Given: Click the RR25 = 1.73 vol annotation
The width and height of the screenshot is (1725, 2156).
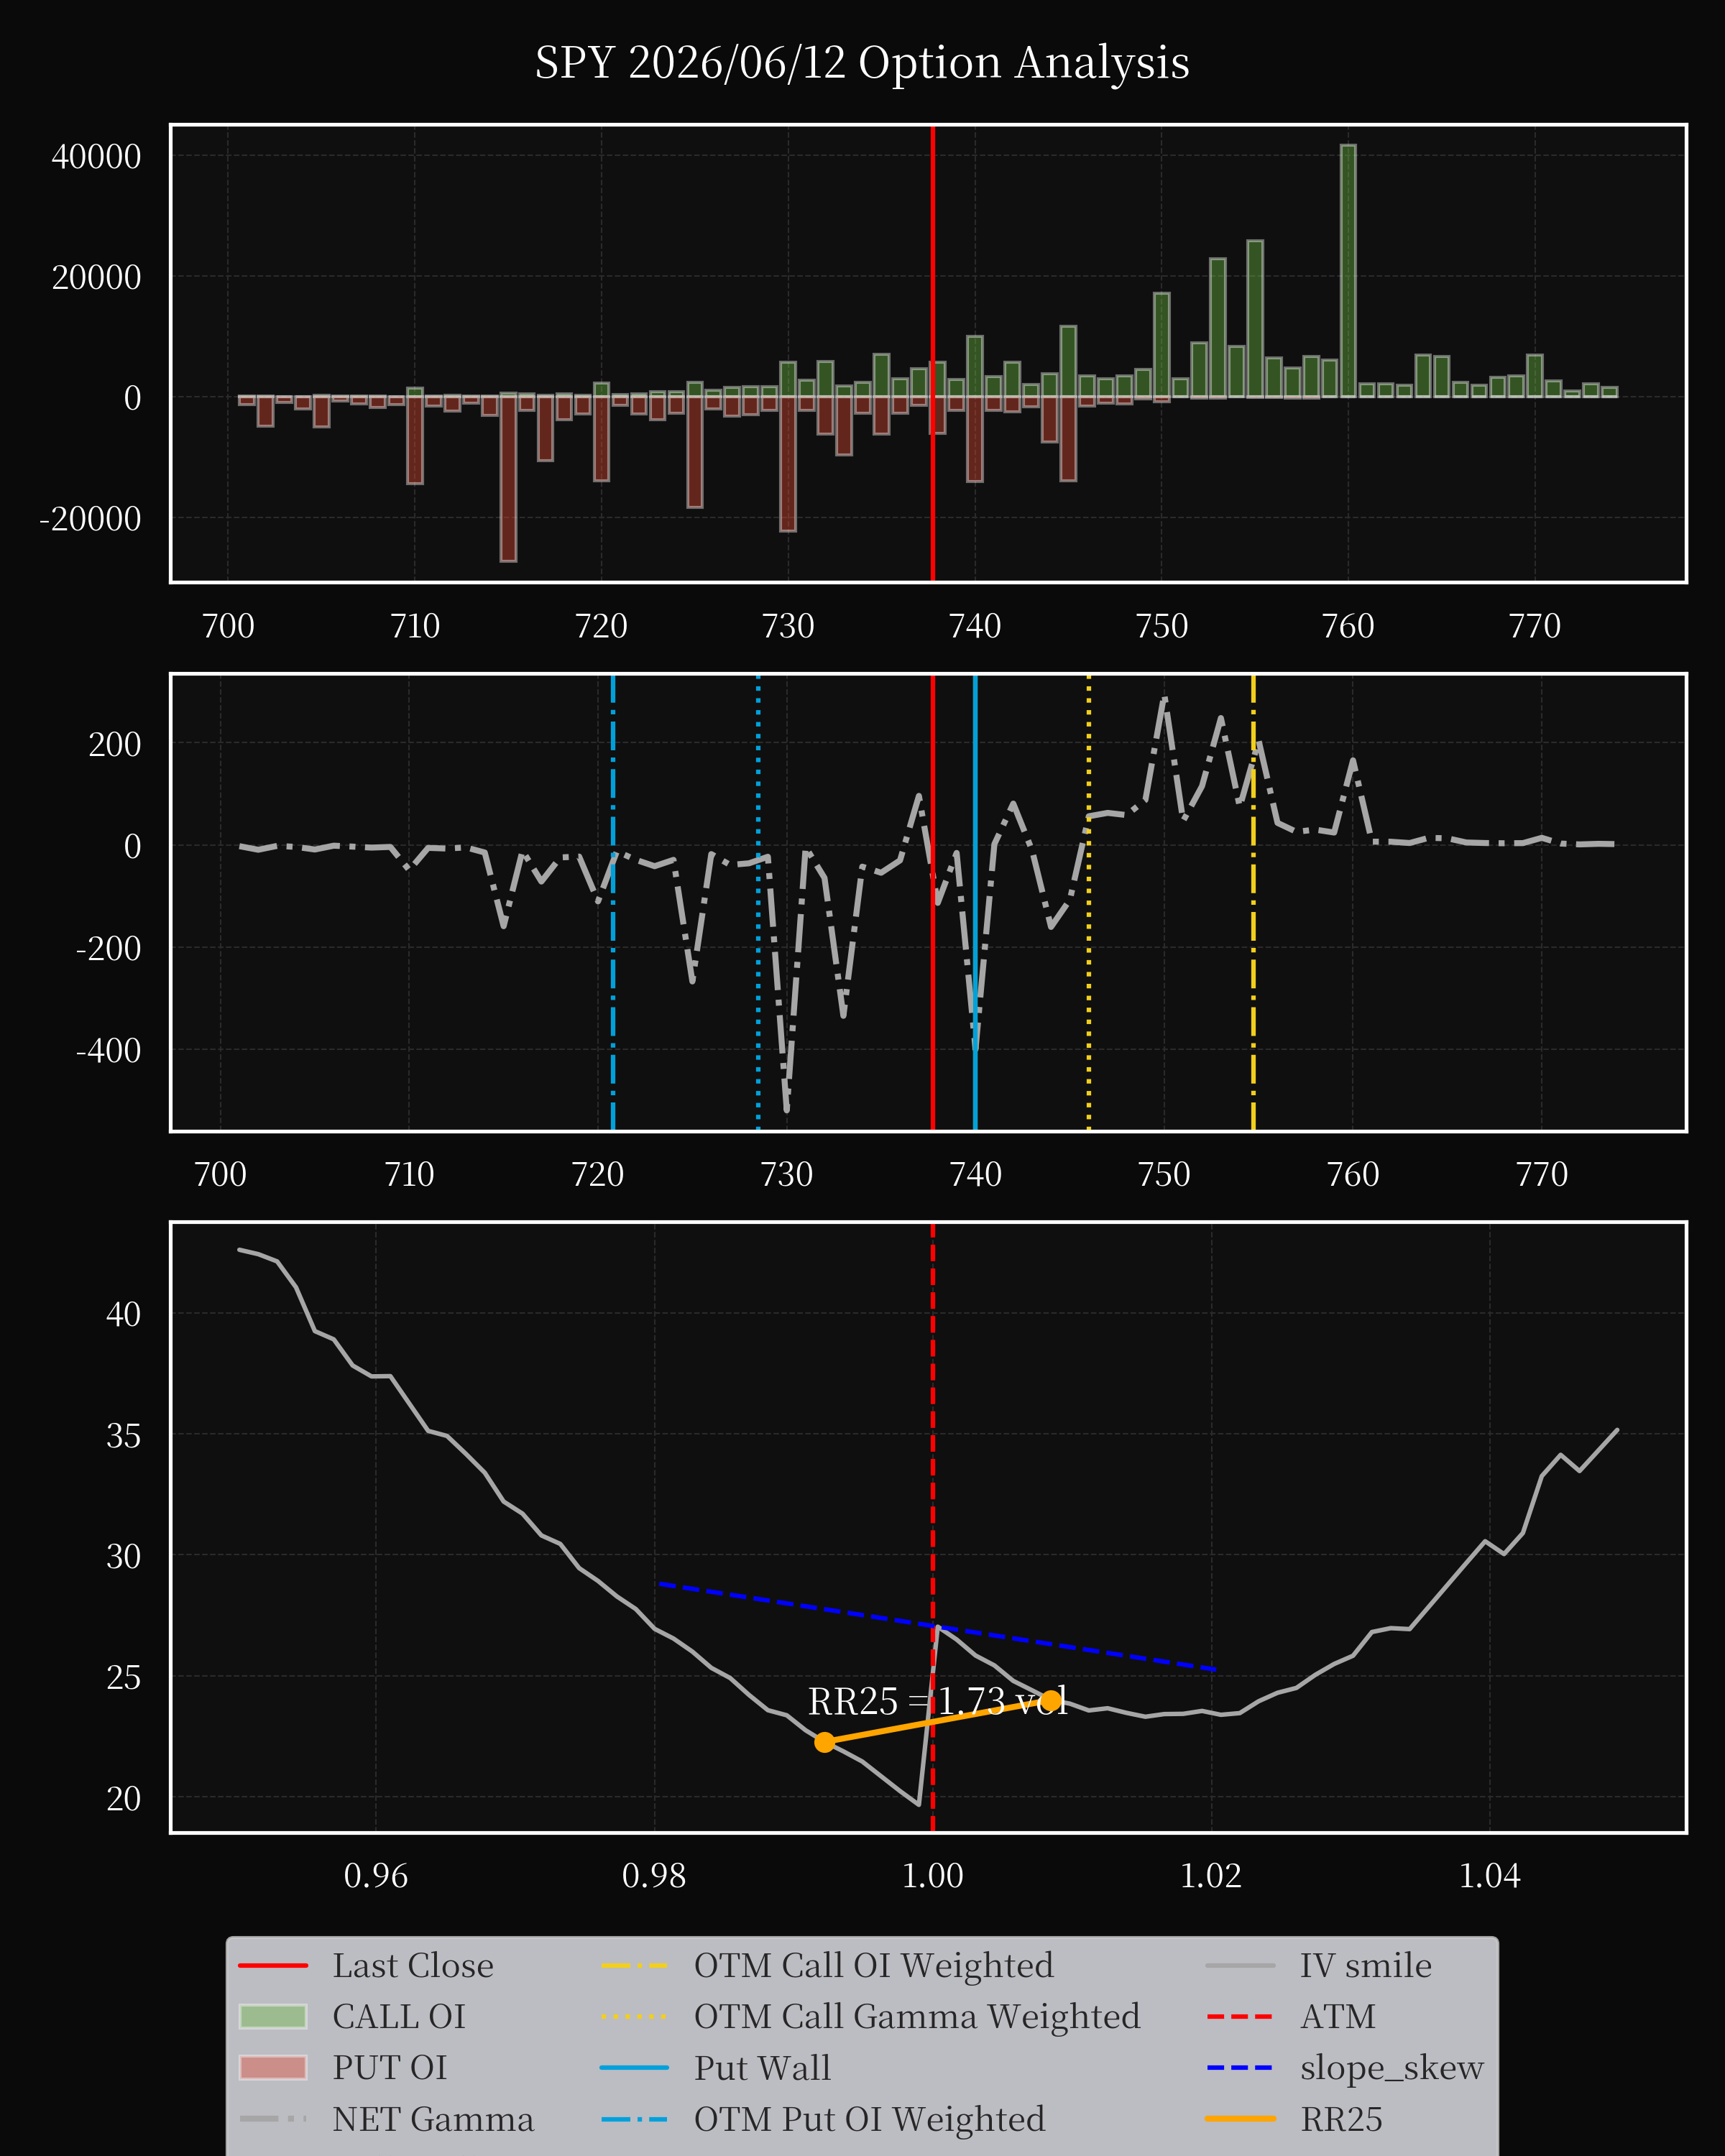Looking at the screenshot, I should (938, 1701).
